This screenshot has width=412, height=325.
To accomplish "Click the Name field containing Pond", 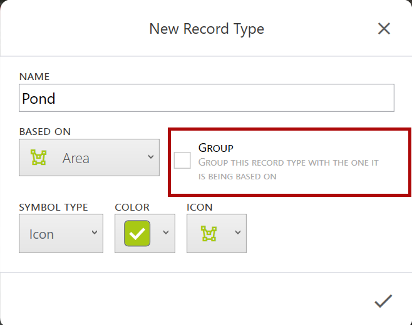I will click(206, 98).
